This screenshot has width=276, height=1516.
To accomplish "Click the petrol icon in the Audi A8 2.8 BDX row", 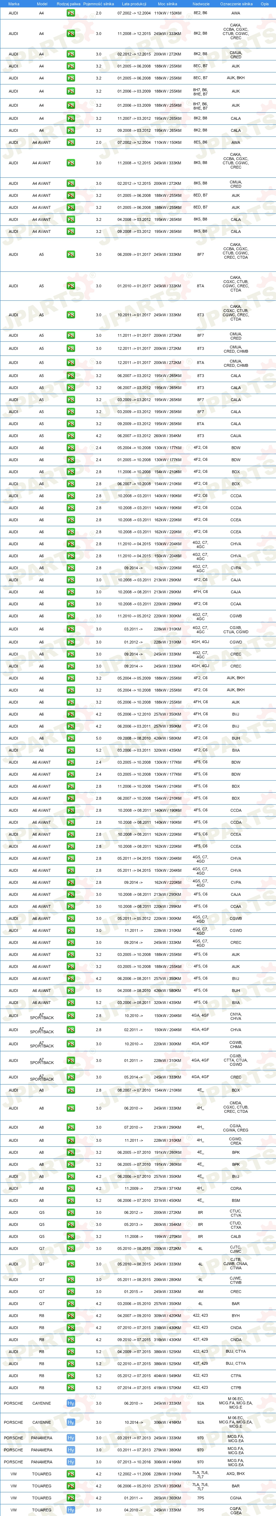I will (71, 1091).
